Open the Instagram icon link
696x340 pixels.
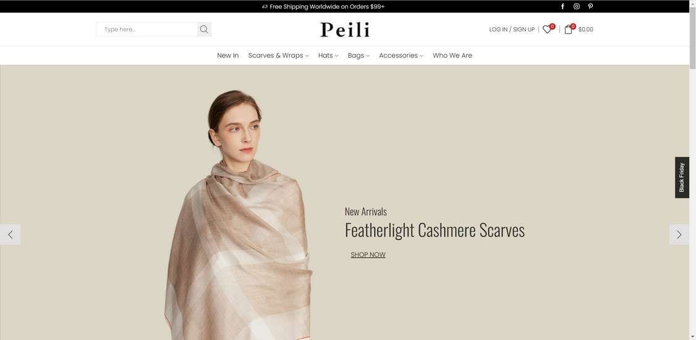[x=576, y=6]
